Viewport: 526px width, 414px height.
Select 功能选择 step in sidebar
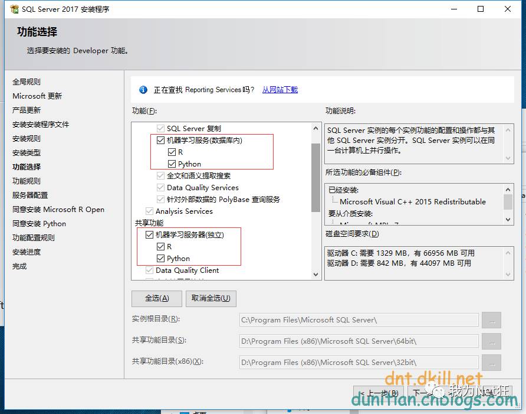27,167
